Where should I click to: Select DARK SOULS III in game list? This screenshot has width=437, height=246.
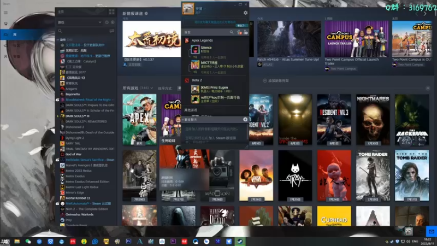pos(78,116)
